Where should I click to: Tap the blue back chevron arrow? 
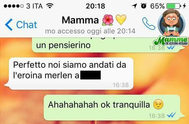click(9, 25)
